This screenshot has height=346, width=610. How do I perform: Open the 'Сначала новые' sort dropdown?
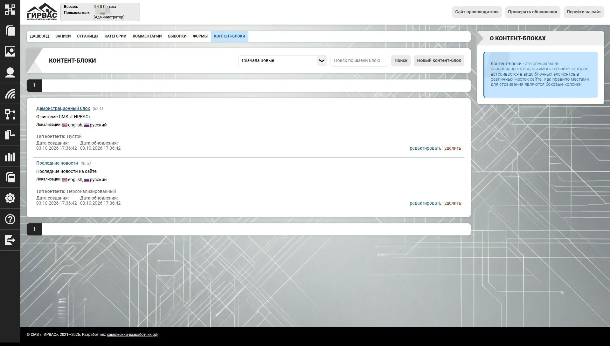click(283, 60)
